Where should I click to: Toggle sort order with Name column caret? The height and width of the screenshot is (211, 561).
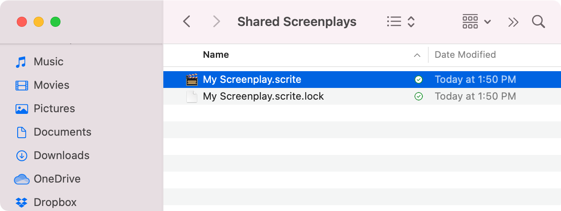click(x=417, y=55)
